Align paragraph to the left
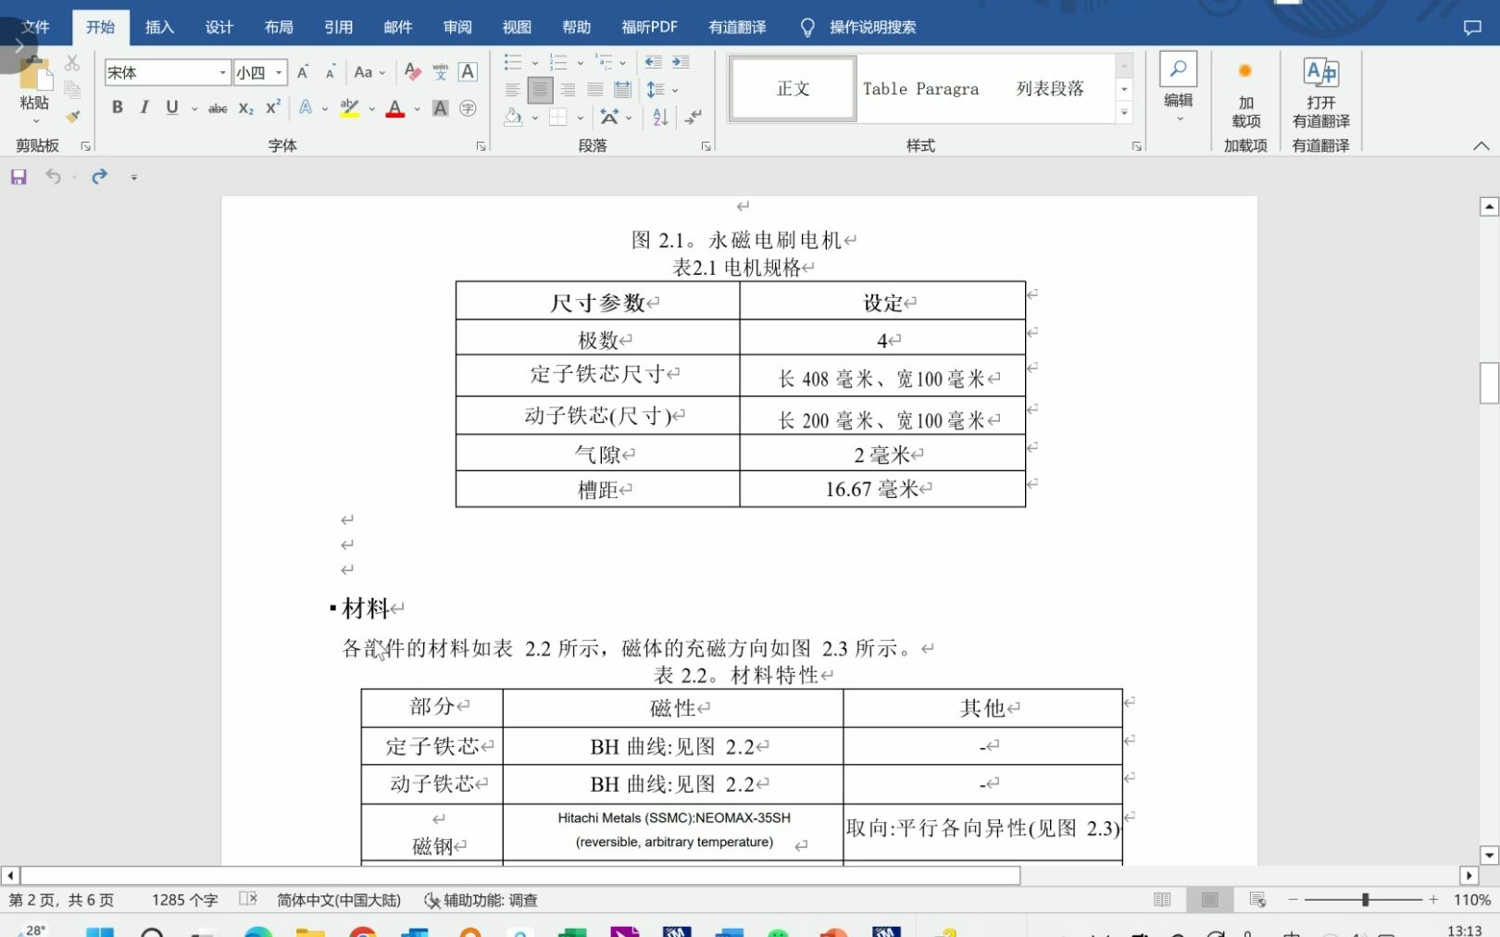This screenshot has width=1500, height=937. [513, 90]
